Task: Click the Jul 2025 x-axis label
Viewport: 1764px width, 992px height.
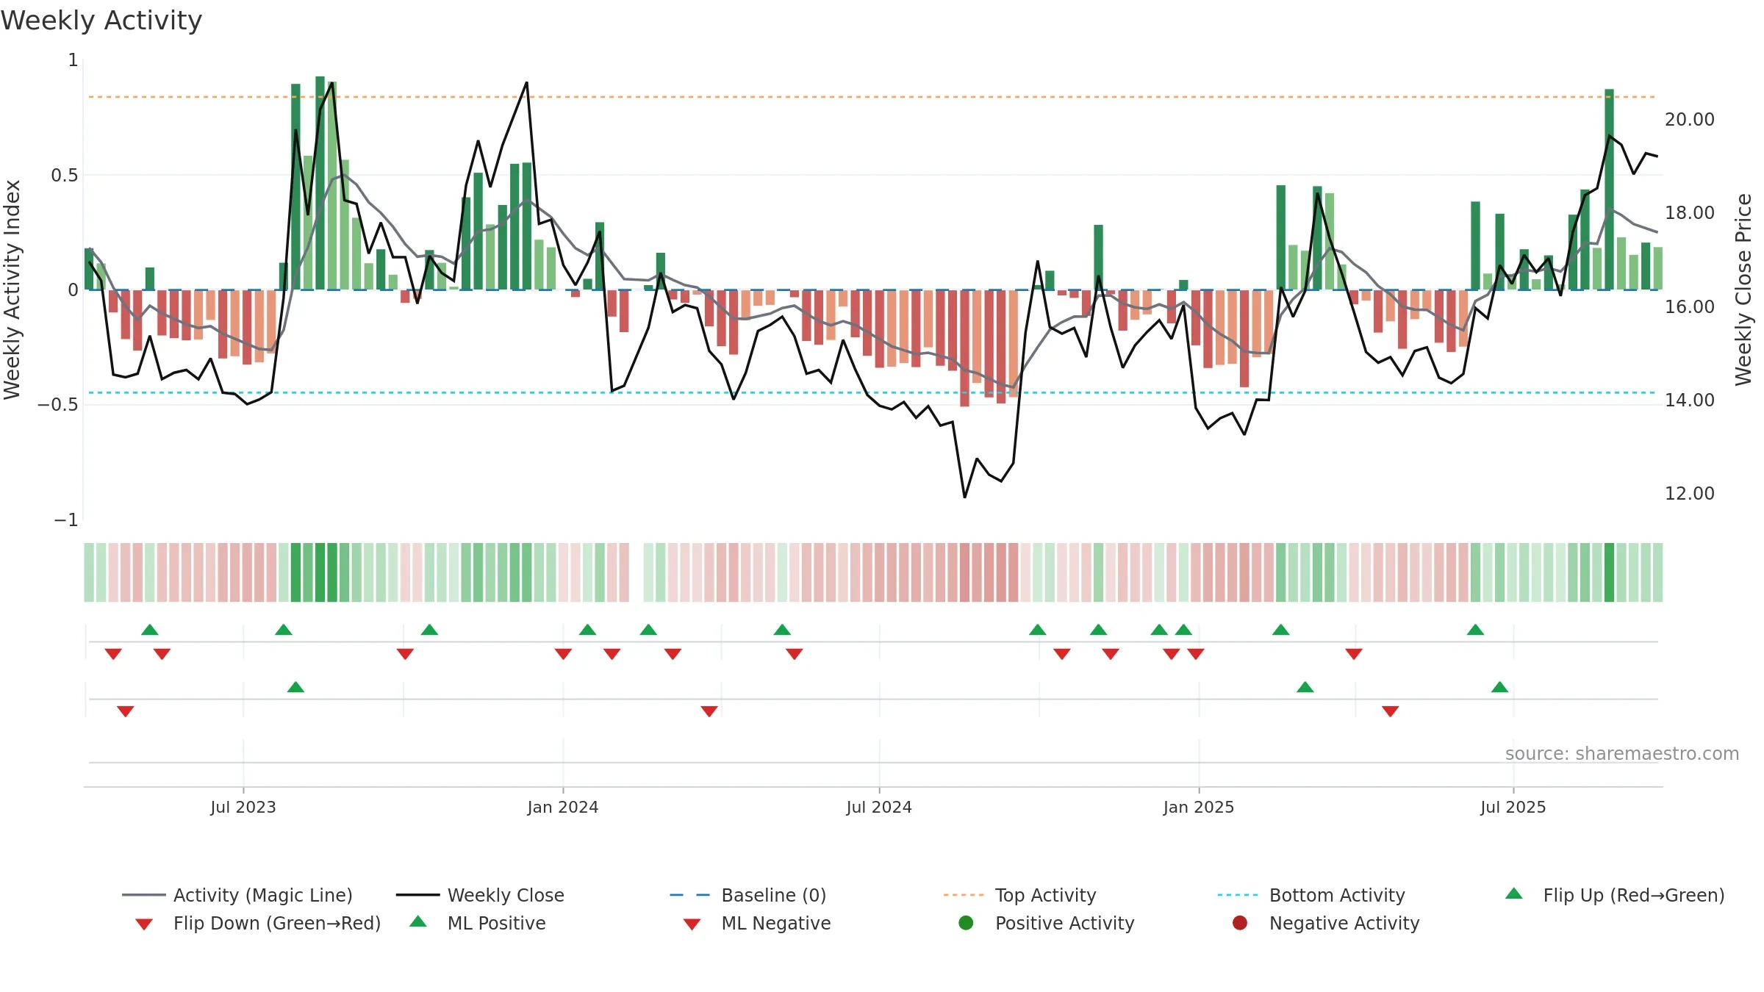Action: (1513, 807)
